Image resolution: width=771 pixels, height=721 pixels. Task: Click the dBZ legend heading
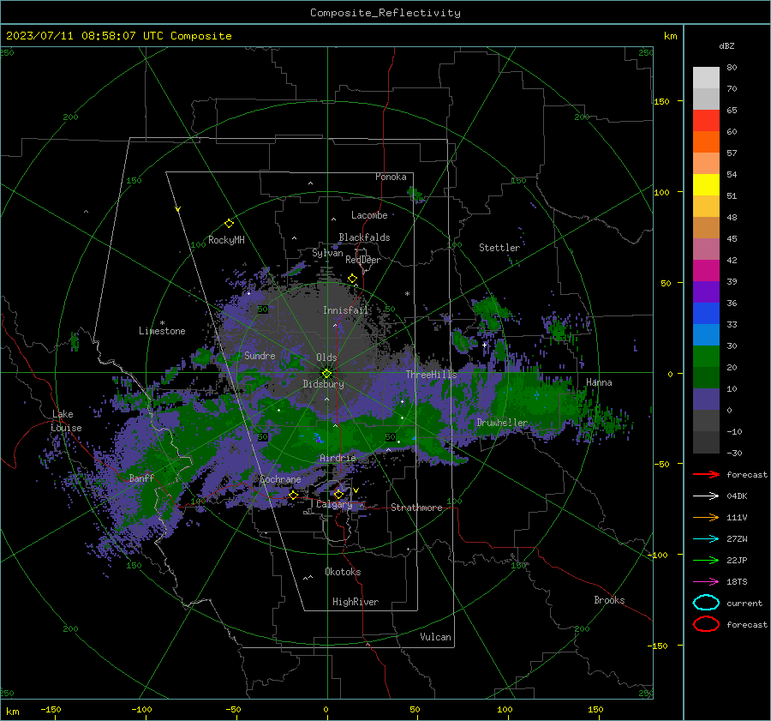click(x=726, y=46)
